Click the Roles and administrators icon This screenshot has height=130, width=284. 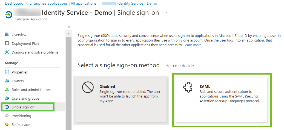7,90
